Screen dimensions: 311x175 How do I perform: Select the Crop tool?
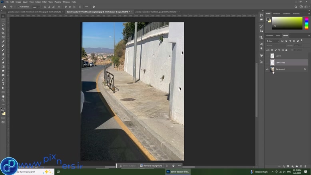coord(3,33)
